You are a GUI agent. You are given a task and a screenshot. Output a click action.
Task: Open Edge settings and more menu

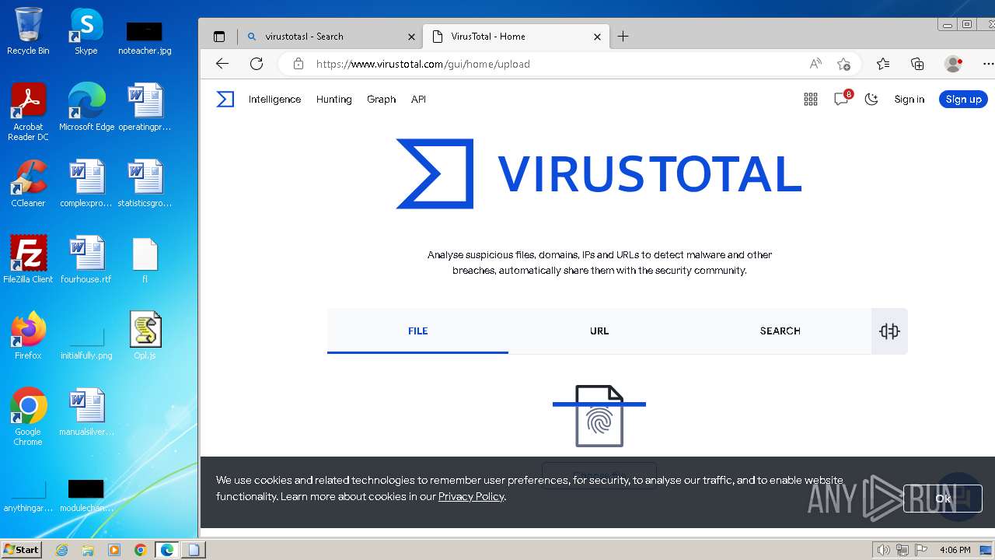point(988,64)
